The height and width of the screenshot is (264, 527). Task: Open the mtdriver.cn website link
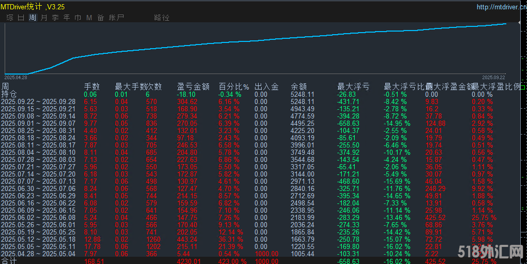500,7
